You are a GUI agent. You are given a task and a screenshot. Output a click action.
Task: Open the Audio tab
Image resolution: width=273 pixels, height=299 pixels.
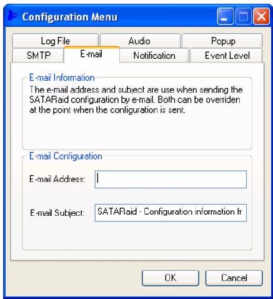pyautogui.click(x=140, y=41)
